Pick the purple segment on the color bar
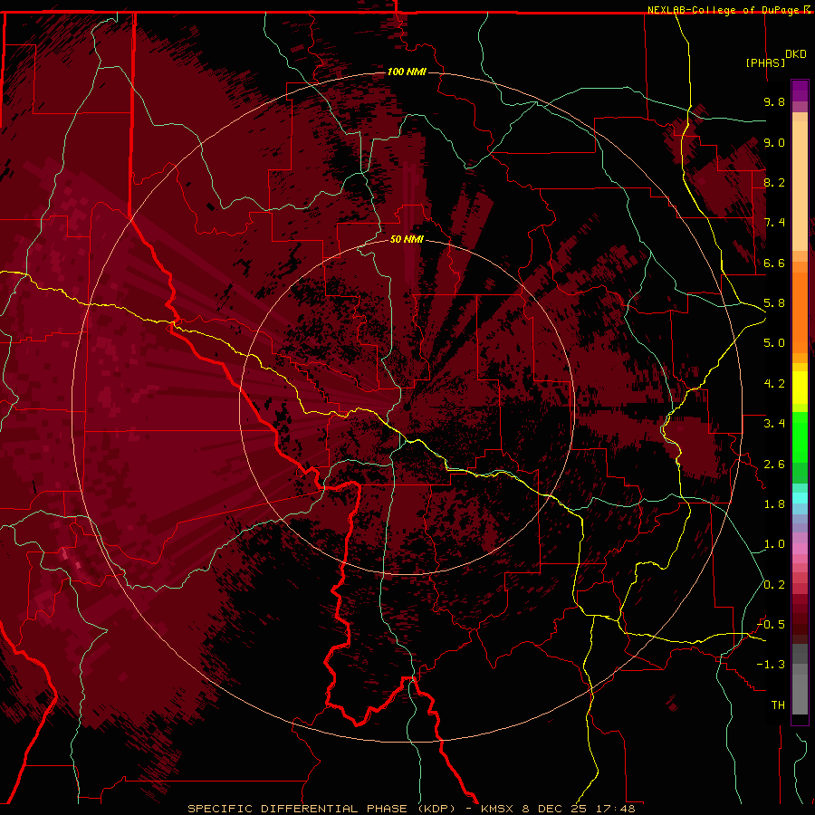 click(x=800, y=91)
